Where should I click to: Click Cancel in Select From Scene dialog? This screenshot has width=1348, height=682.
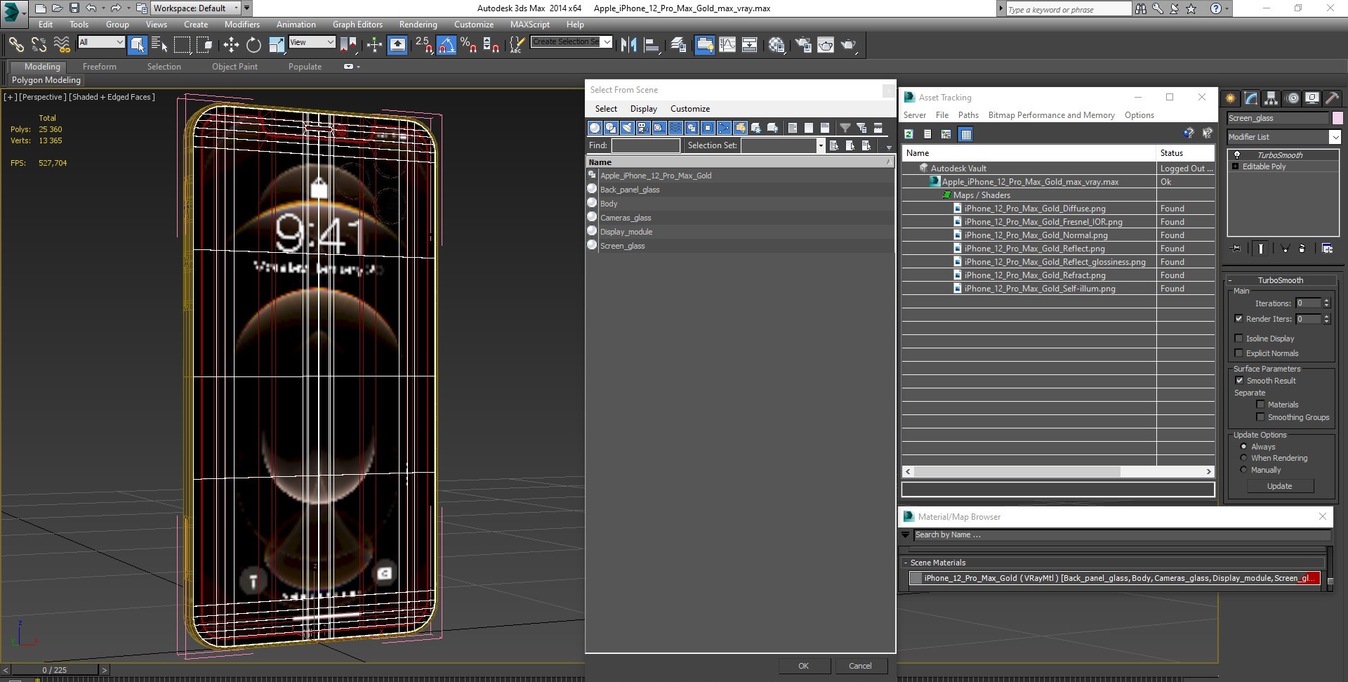click(x=860, y=666)
